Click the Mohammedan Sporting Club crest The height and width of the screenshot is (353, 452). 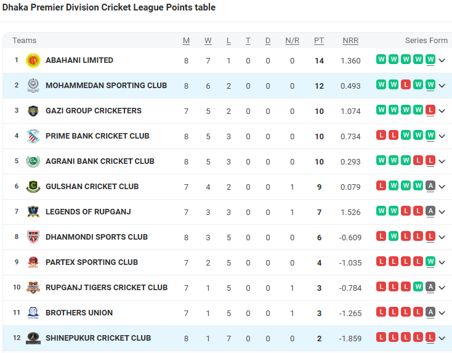click(33, 86)
